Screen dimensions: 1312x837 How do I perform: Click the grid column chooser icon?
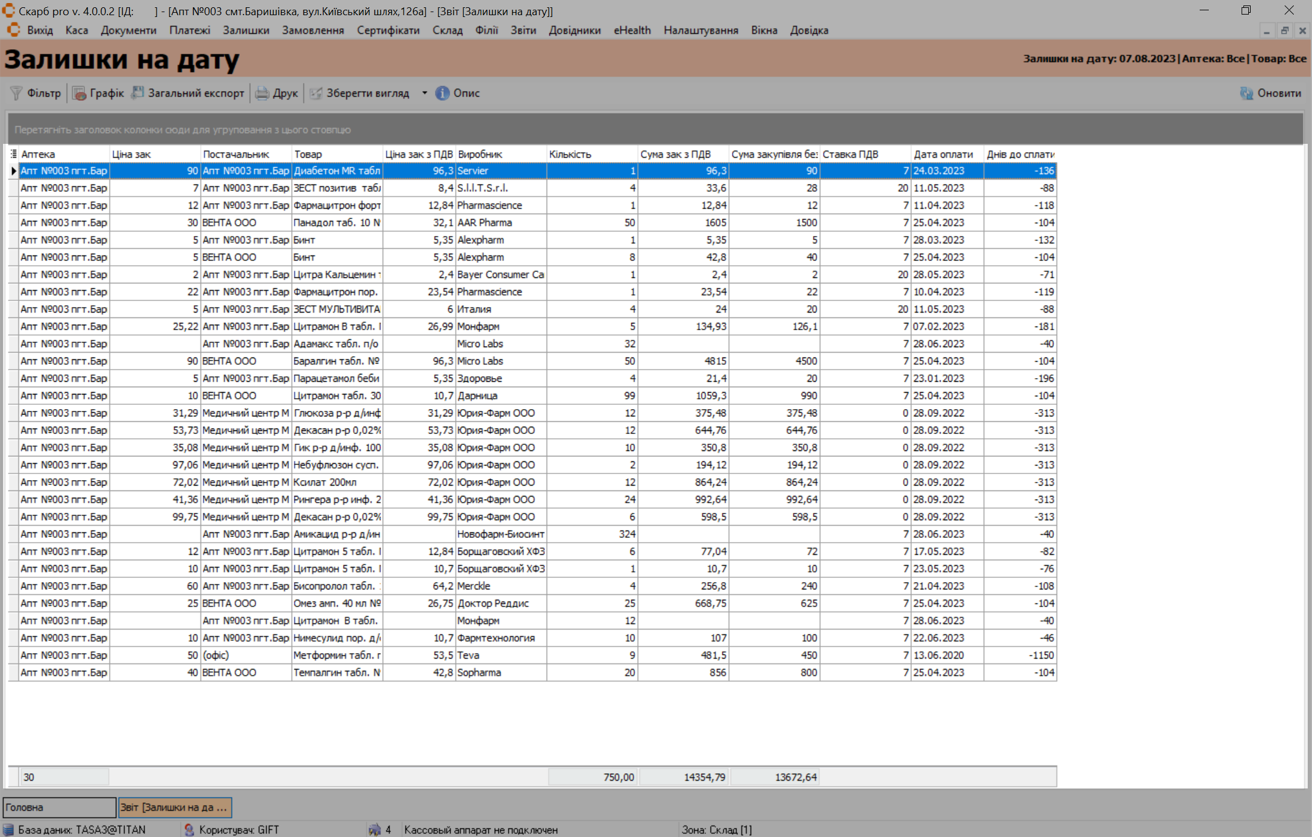(x=13, y=154)
